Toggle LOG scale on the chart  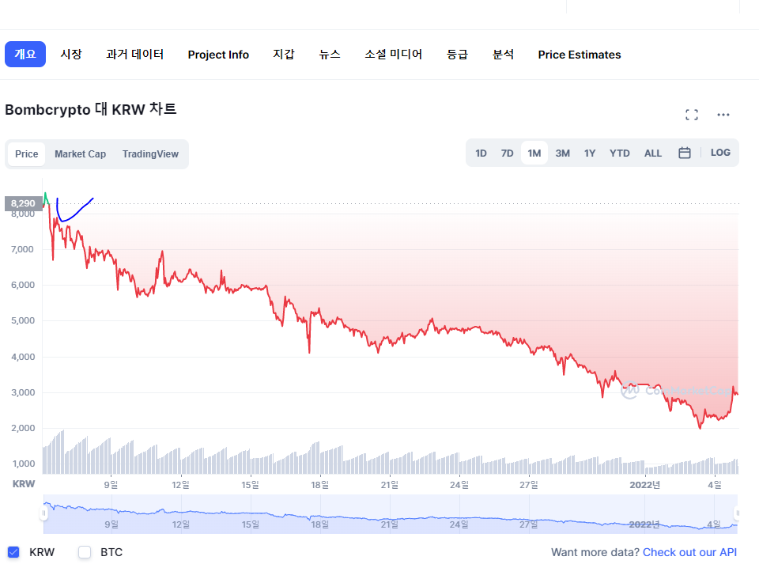point(720,153)
